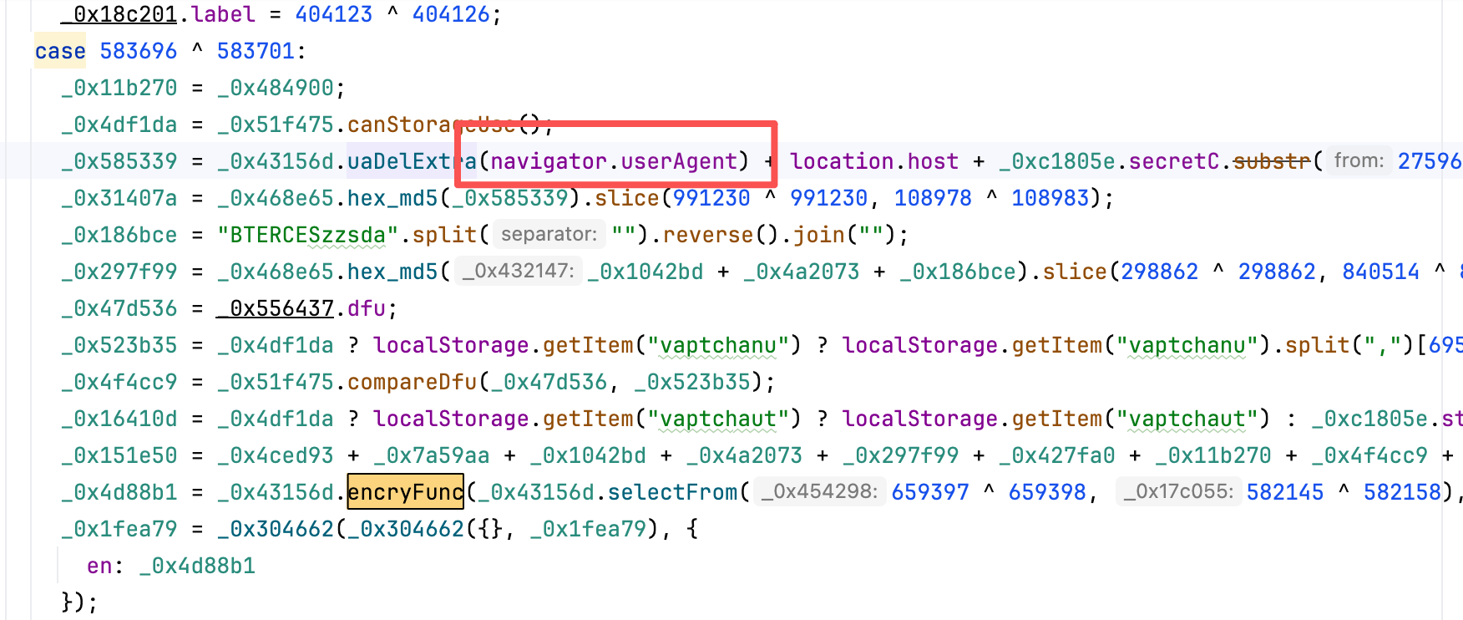Viewport: 1463px width, 620px height.
Task: Click _0x4d88b1 after the en key
Action: (x=197, y=566)
